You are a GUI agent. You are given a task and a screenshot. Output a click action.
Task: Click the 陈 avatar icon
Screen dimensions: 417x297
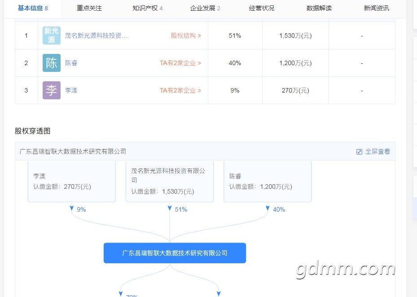click(x=52, y=63)
